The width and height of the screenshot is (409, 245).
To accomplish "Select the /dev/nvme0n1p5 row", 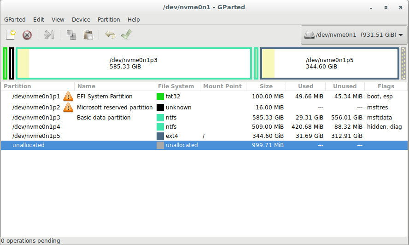I will pyautogui.click(x=204, y=136).
